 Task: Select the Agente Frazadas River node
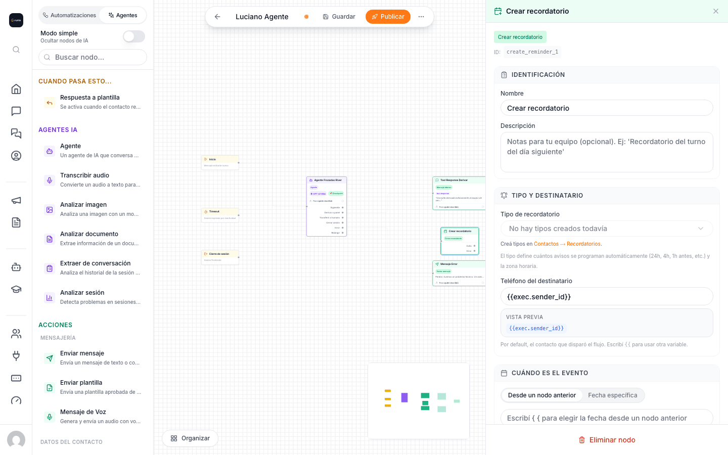(327, 206)
